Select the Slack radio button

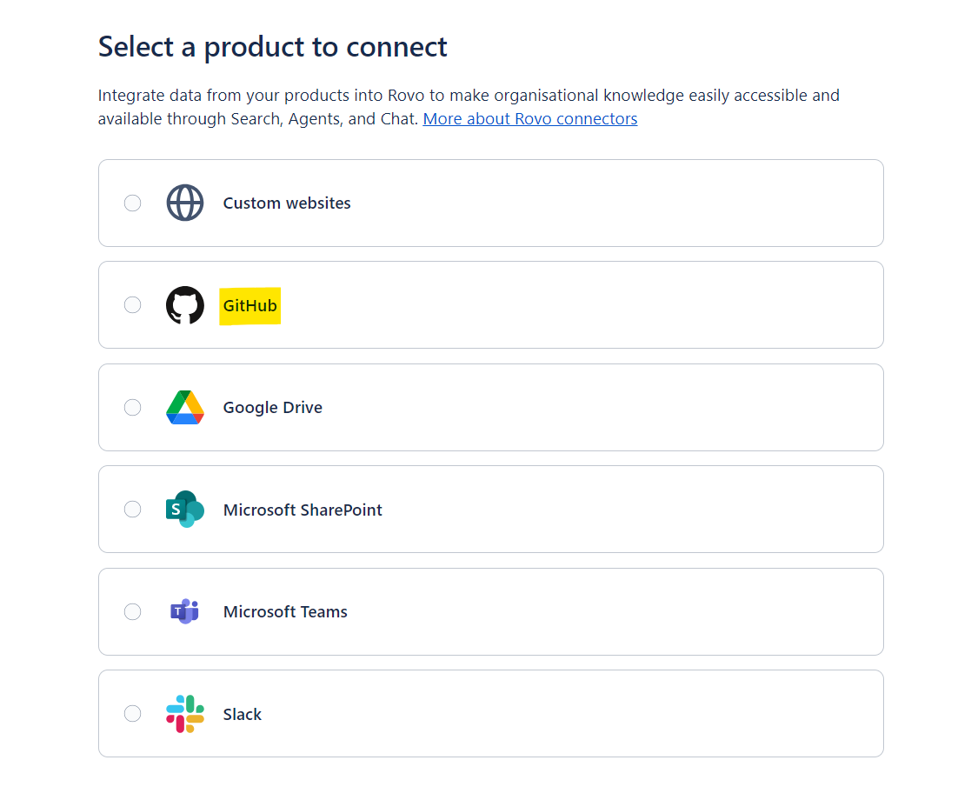coord(132,714)
